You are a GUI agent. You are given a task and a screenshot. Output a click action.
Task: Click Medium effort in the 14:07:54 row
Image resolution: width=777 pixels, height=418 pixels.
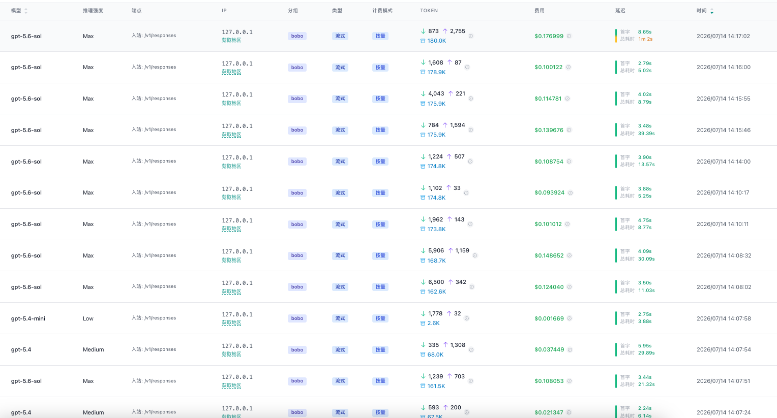coord(94,350)
